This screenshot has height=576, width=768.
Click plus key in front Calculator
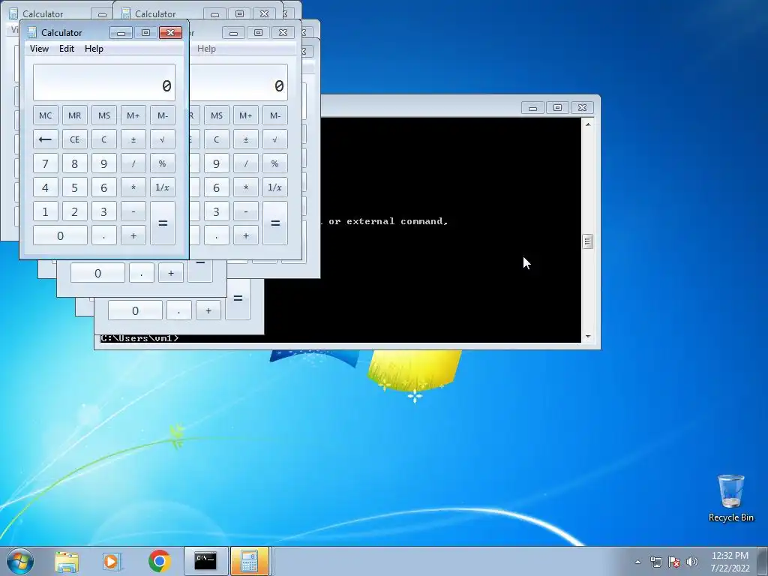(133, 235)
